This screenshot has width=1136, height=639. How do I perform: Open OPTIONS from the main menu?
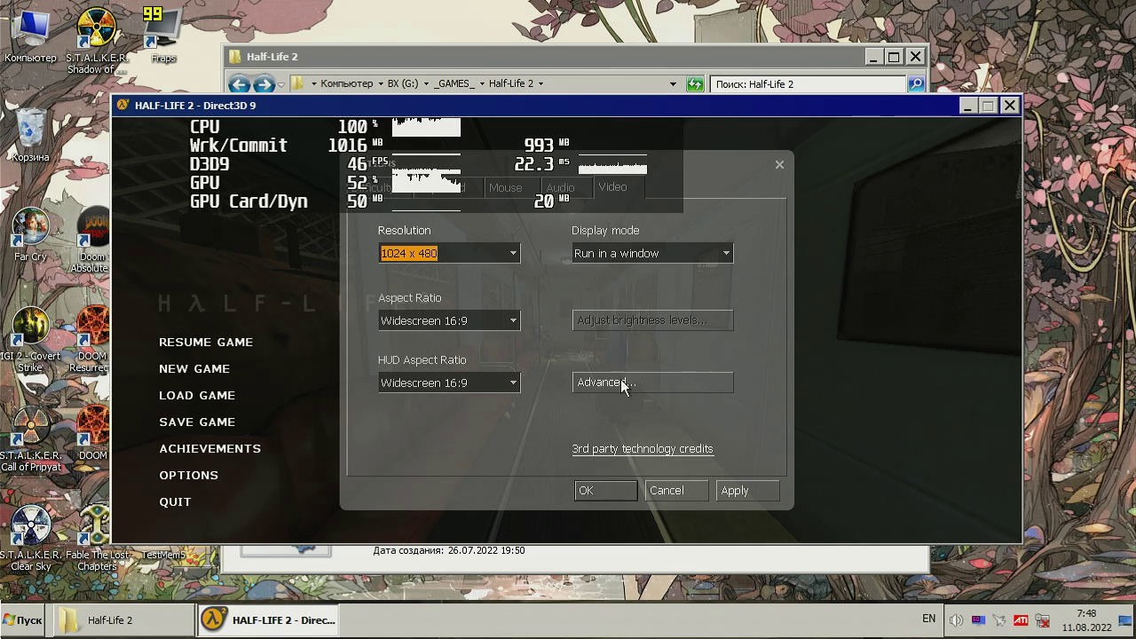[x=188, y=476]
